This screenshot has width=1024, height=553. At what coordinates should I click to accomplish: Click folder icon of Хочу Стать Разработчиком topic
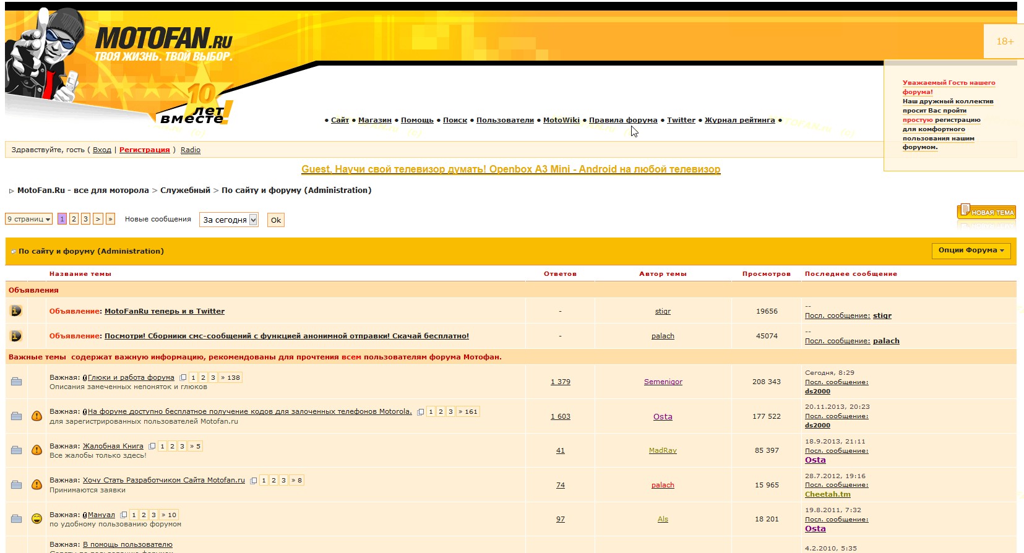point(17,485)
